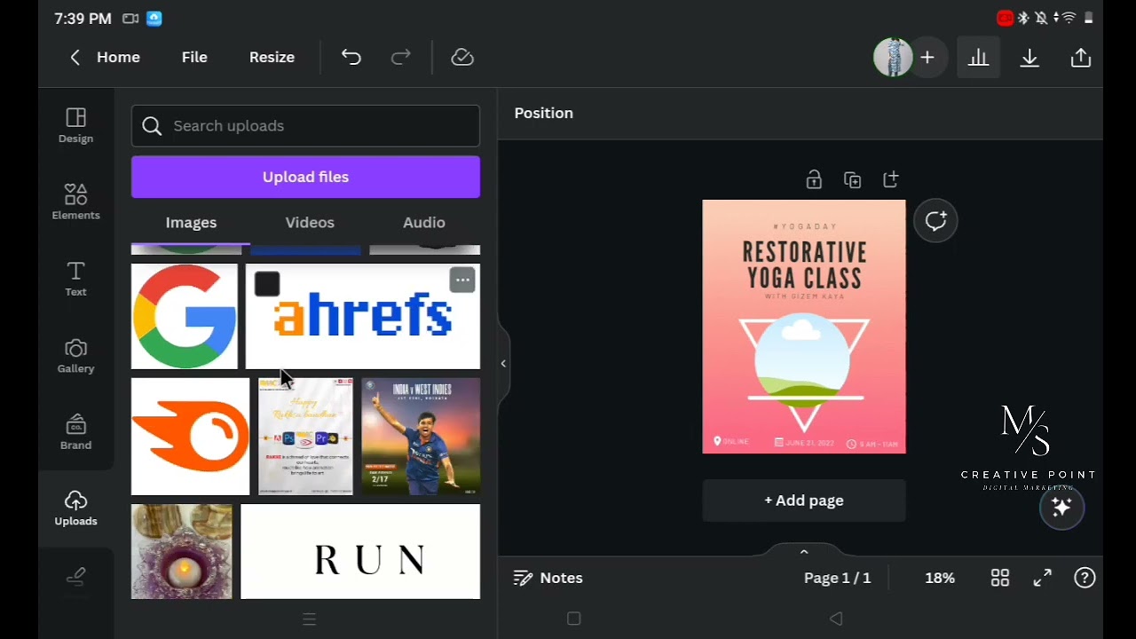Download the design
This screenshot has height=639, width=1136.
[1029, 58]
